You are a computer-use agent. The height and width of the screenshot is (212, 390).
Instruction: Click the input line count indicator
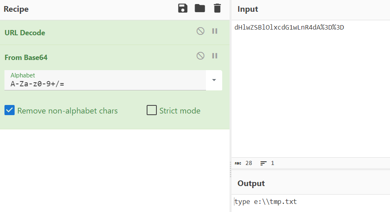267,163
